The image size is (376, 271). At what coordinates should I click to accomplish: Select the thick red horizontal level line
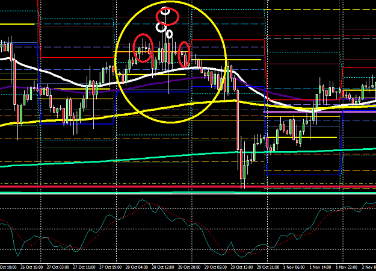(188, 187)
